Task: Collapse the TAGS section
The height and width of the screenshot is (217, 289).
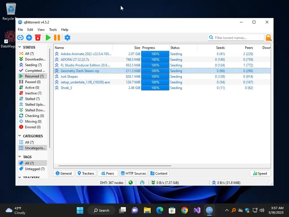Action: pyautogui.click(x=20, y=157)
